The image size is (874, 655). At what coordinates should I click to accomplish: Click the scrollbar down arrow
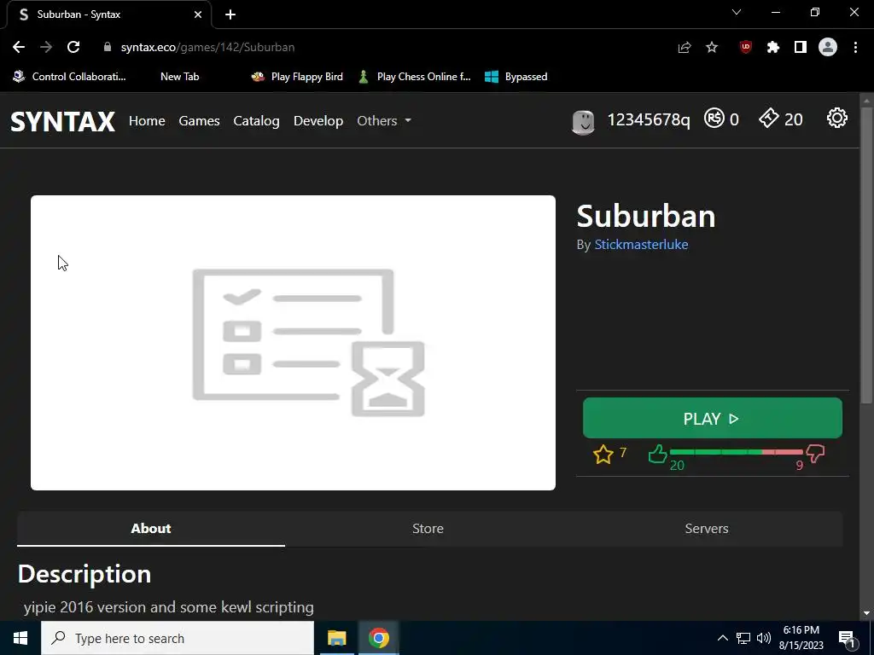866,613
